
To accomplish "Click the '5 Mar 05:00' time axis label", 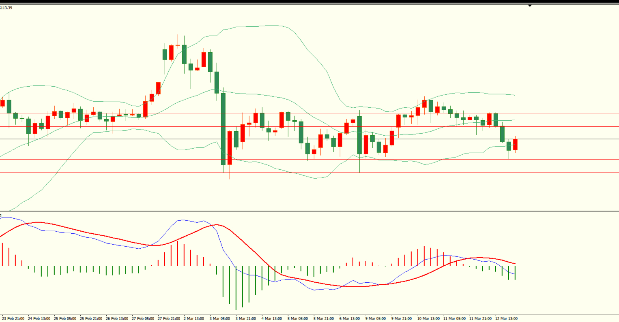I will pos(298,319).
